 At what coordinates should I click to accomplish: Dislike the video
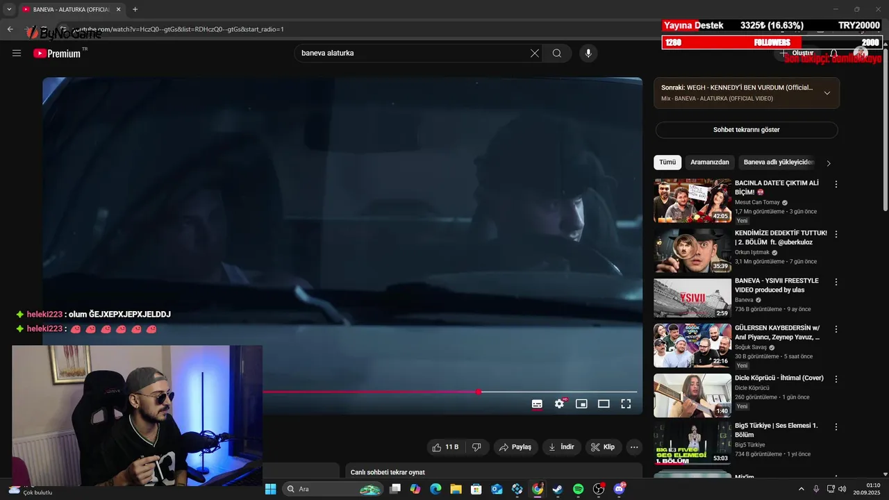pyautogui.click(x=476, y=447)
